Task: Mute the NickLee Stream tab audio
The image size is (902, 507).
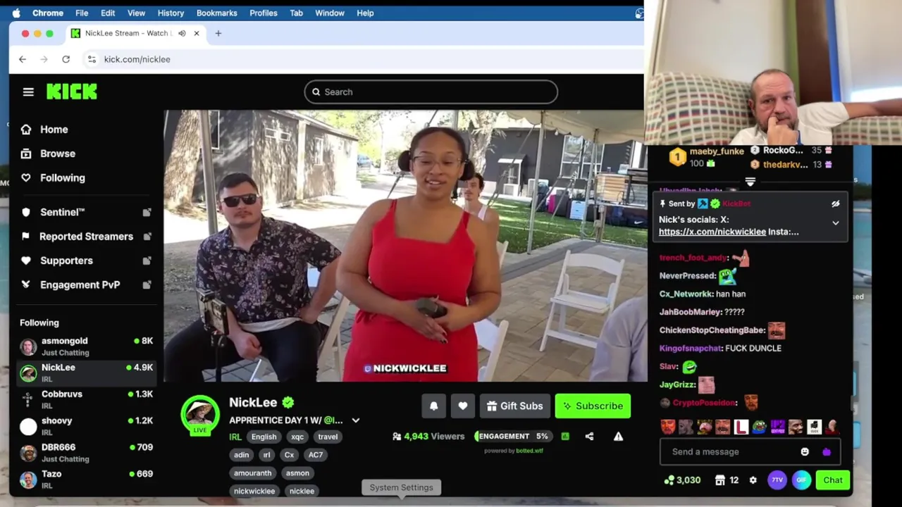Action: point(182,33)
